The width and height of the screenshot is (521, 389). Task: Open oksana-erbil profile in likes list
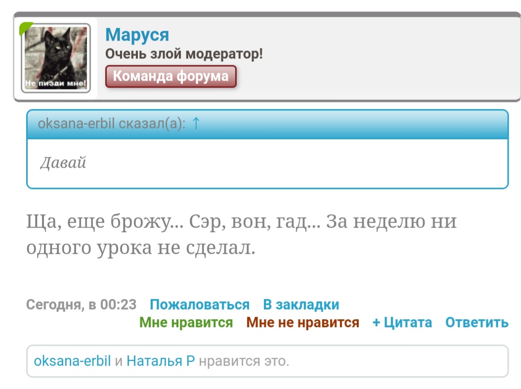pyautogui.click(x=72, y=361)
